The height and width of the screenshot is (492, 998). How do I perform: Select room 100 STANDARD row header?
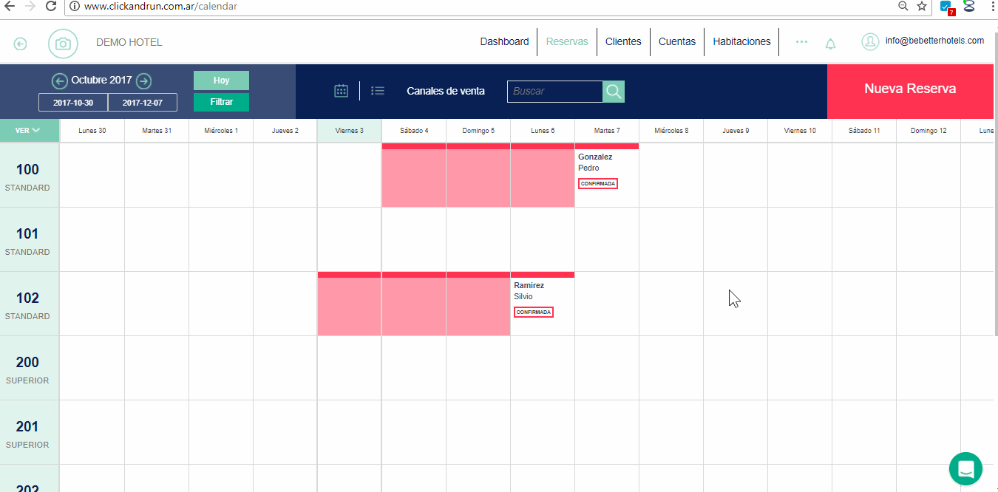coord(28,176)
